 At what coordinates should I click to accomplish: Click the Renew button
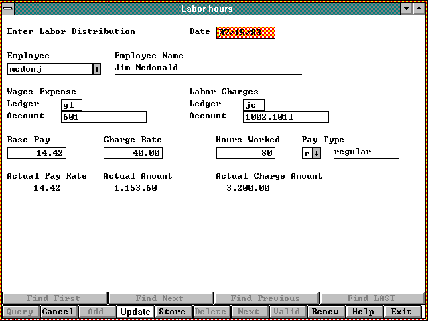pos(326,312)
